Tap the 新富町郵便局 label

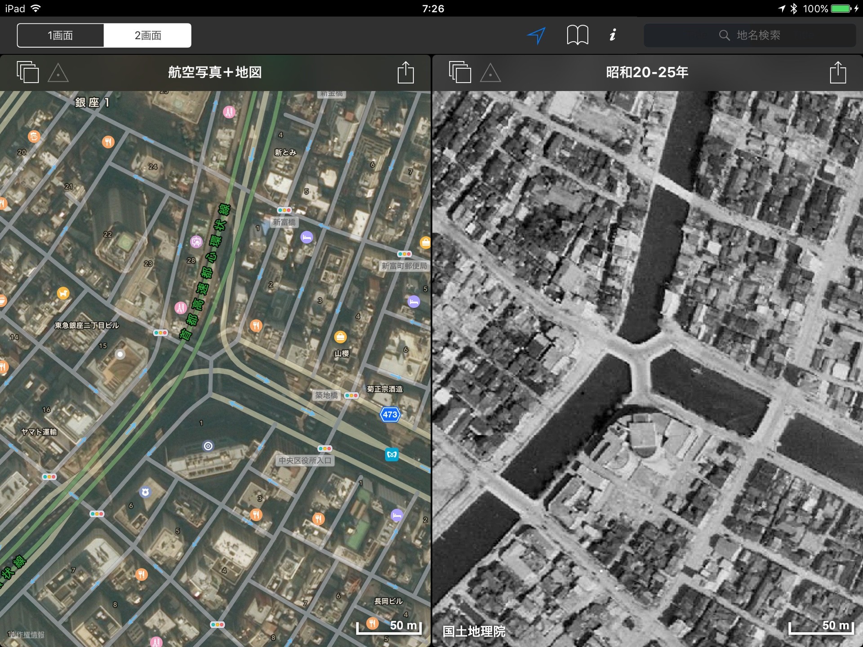click(x=404, y=266)
